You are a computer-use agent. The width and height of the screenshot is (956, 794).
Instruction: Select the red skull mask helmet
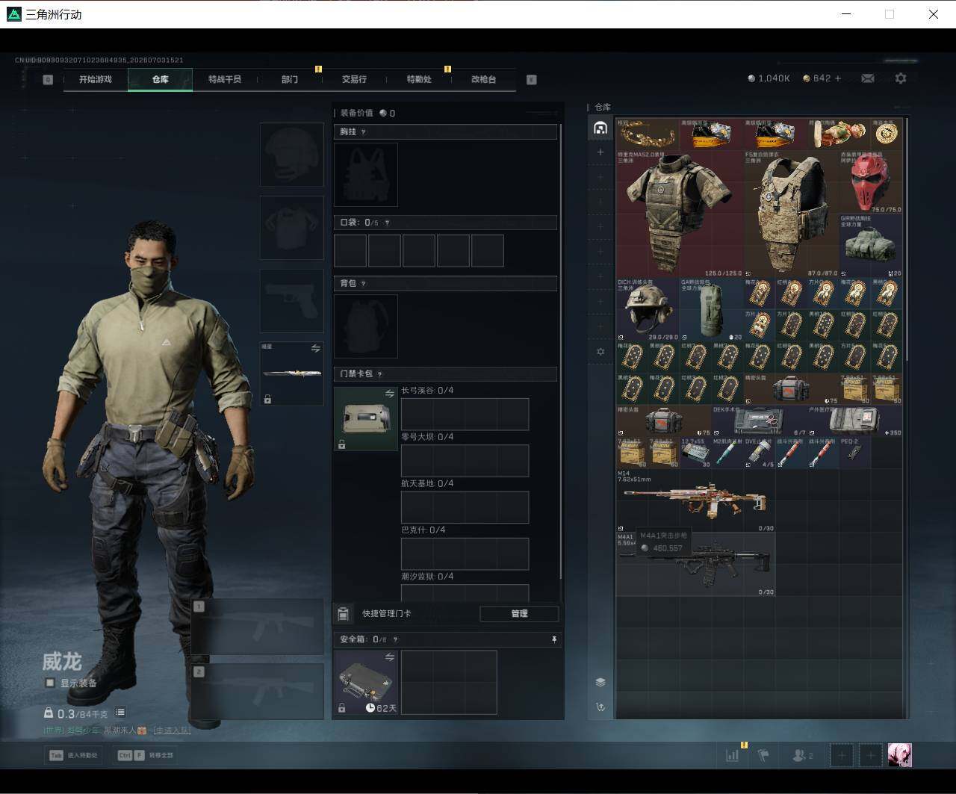(871, 182)
